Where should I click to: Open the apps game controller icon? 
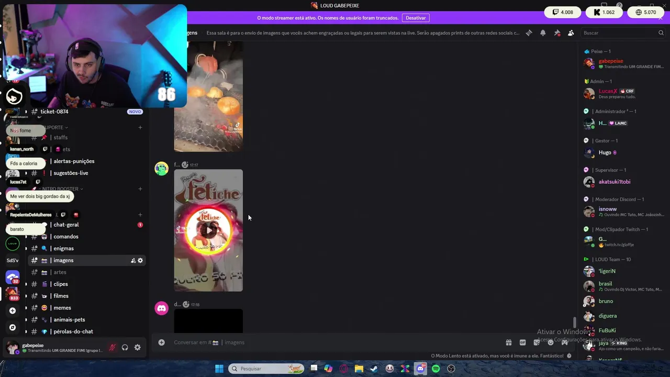(x=565, y=342)
